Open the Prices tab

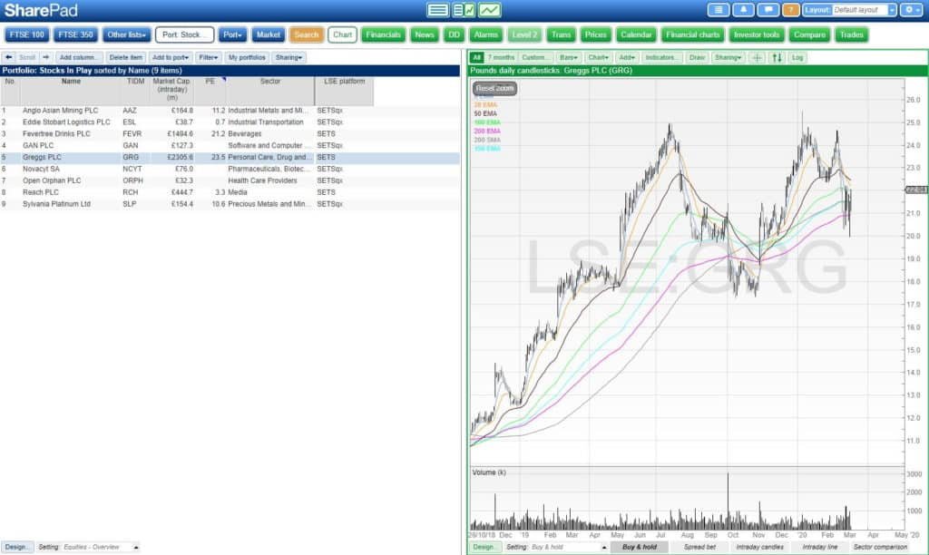point(595,35)
